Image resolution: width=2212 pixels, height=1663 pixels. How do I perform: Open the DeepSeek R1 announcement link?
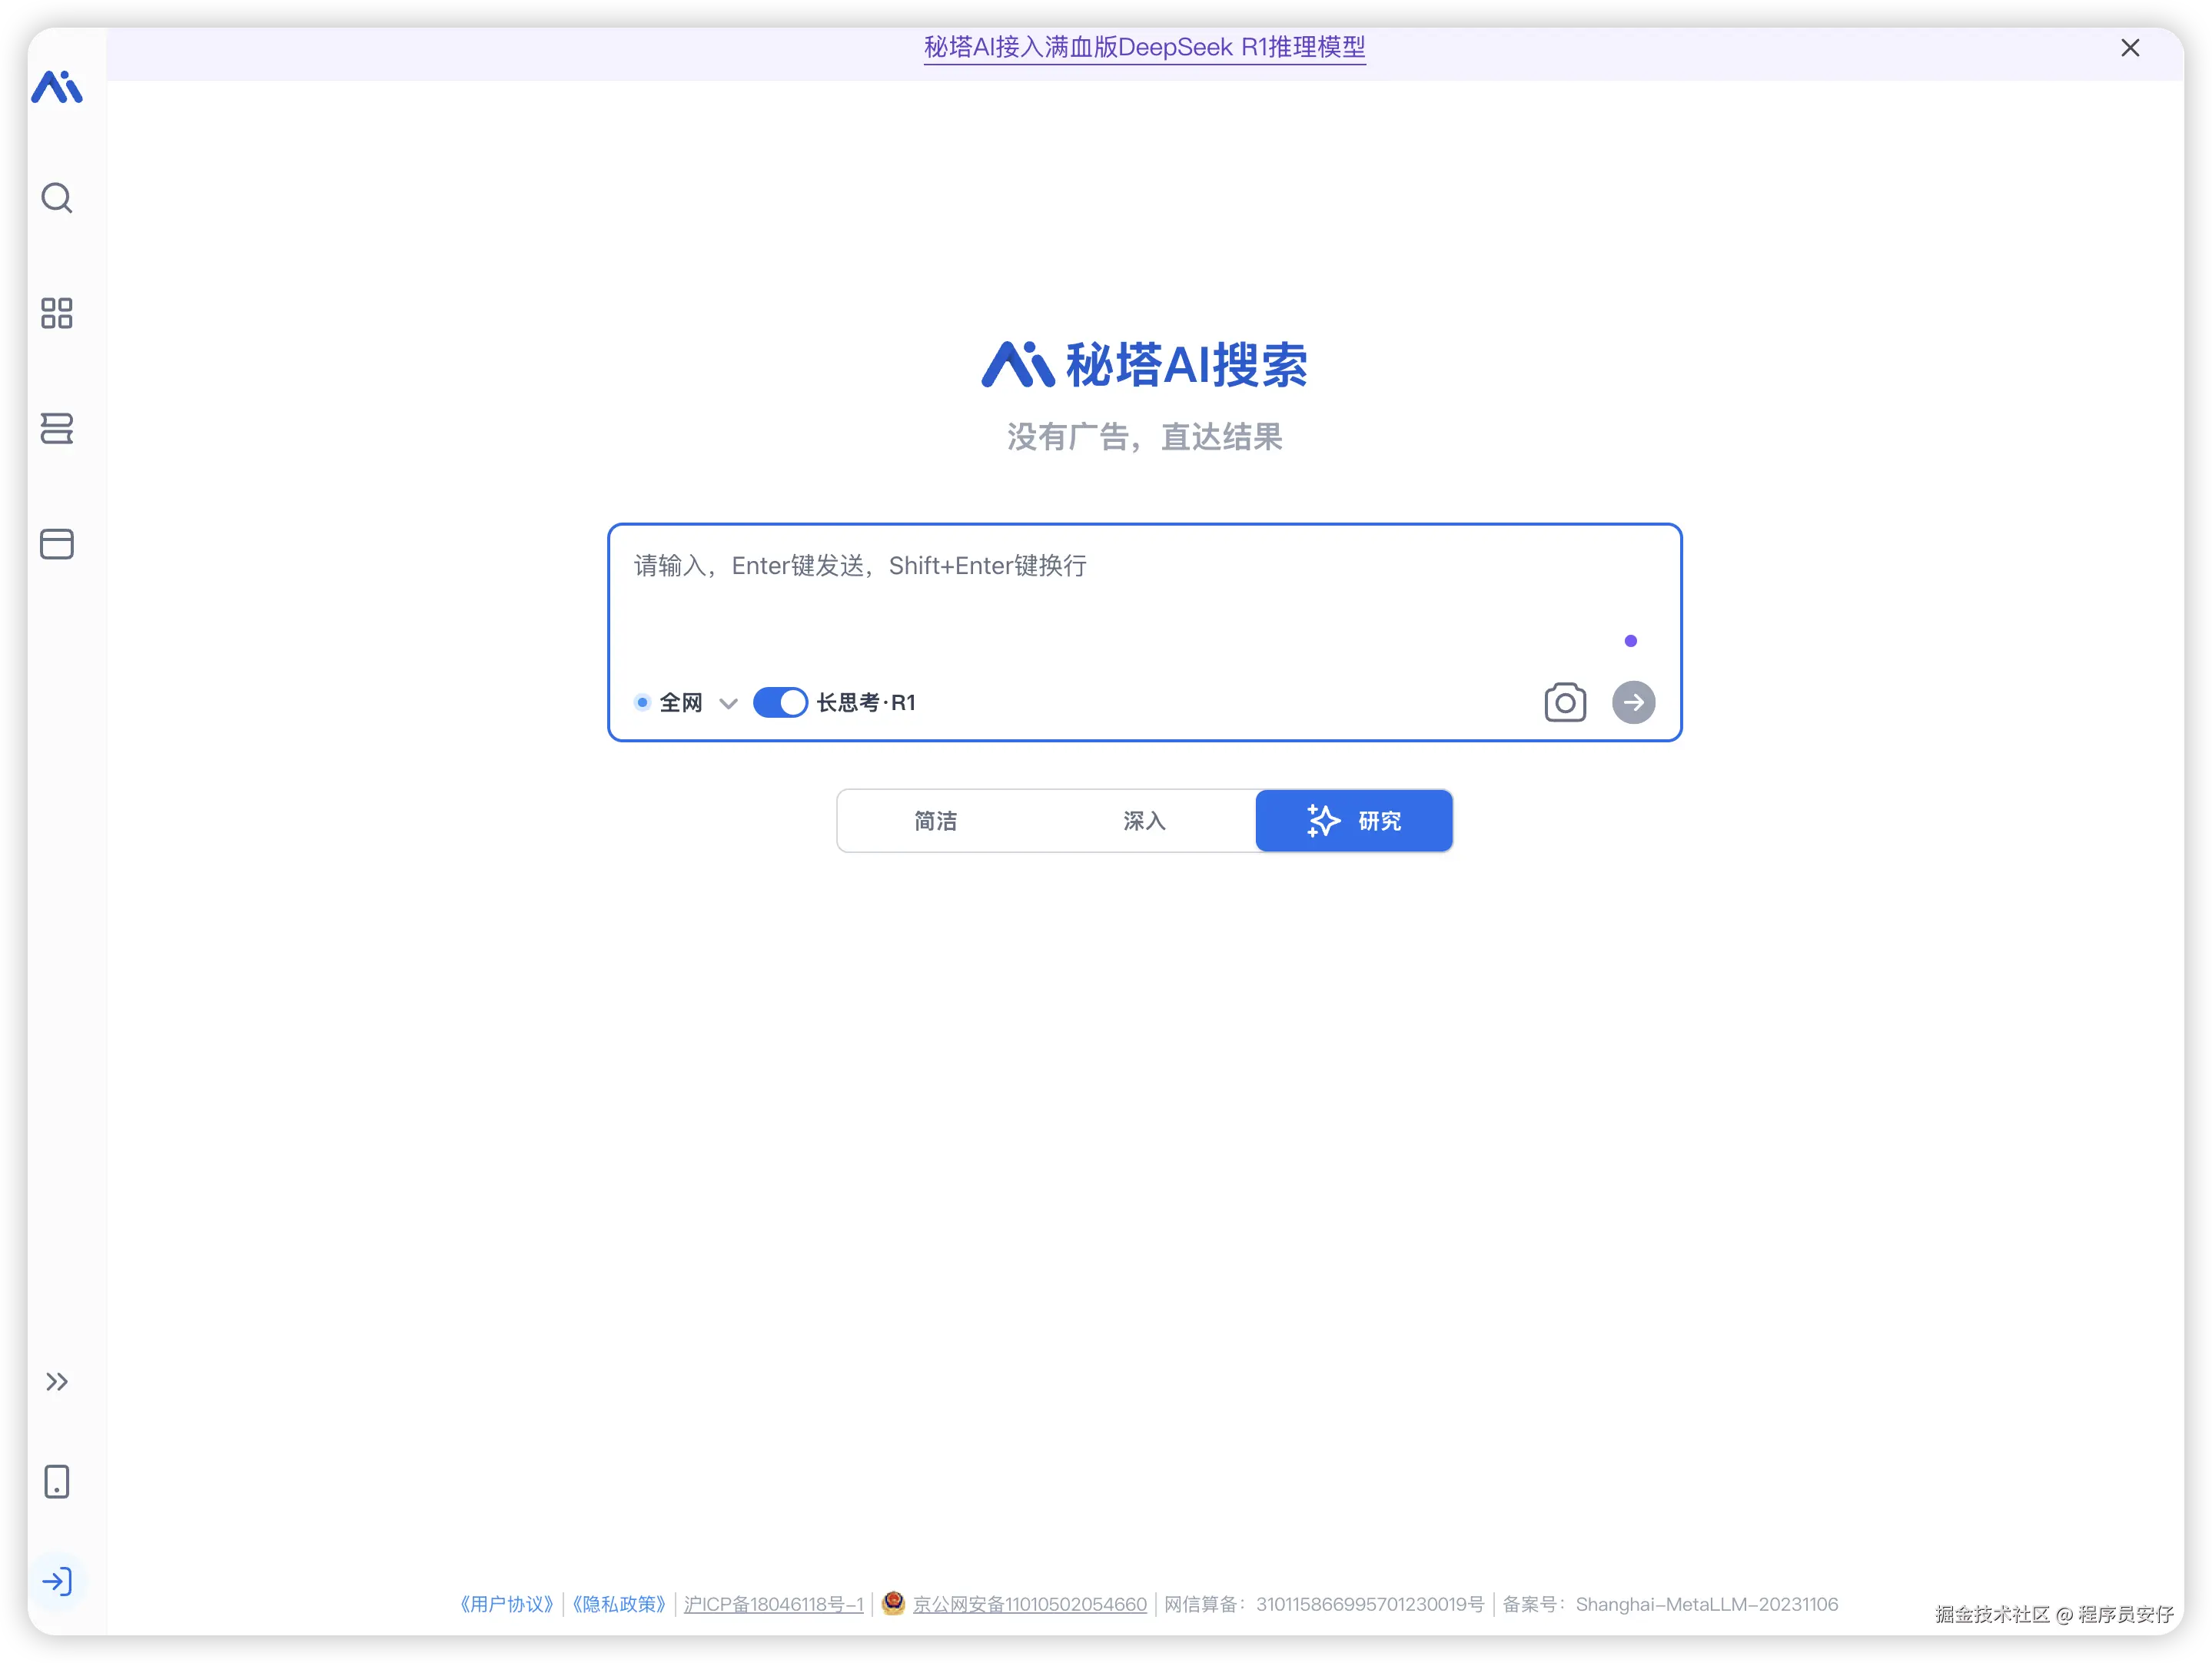[1144, 47]
